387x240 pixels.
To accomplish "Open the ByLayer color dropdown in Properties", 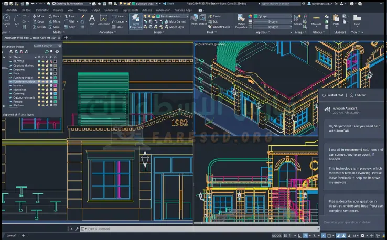I will pos(273,16).
